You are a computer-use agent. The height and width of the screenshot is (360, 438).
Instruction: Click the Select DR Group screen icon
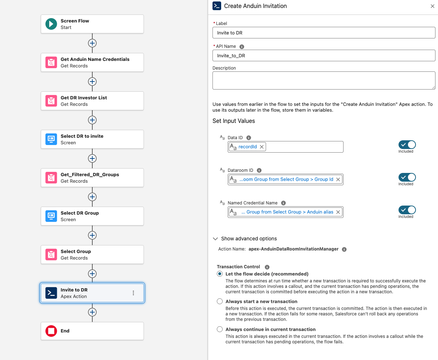pyautogui.click(x=51, y=216)
